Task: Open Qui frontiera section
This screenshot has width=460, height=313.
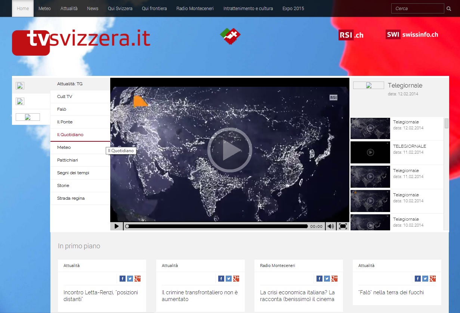Action: coord(154,9)
